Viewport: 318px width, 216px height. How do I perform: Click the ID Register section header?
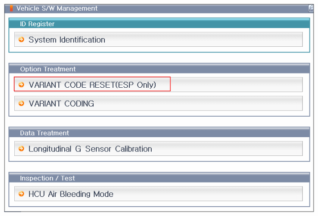(37, 24)
